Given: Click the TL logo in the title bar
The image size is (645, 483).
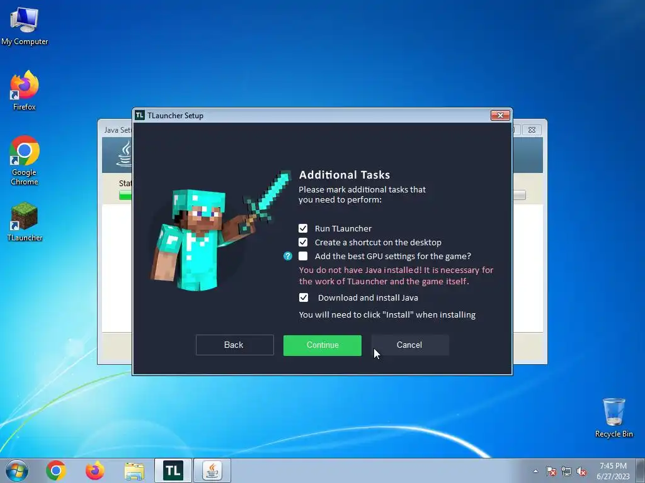Looking at the screenshot, I should [140, 116].
